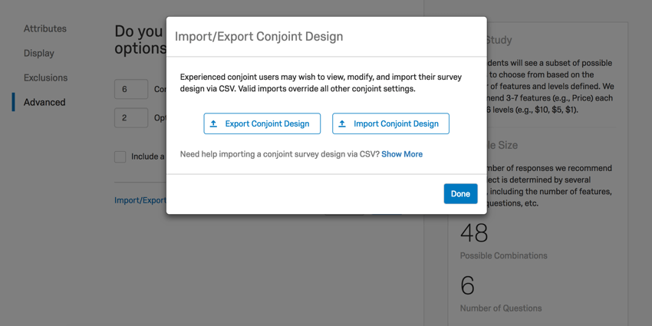The width and height of the screenshot is (652, 326).
Task: Focus the input field containing 2
Action: point(130,118)
